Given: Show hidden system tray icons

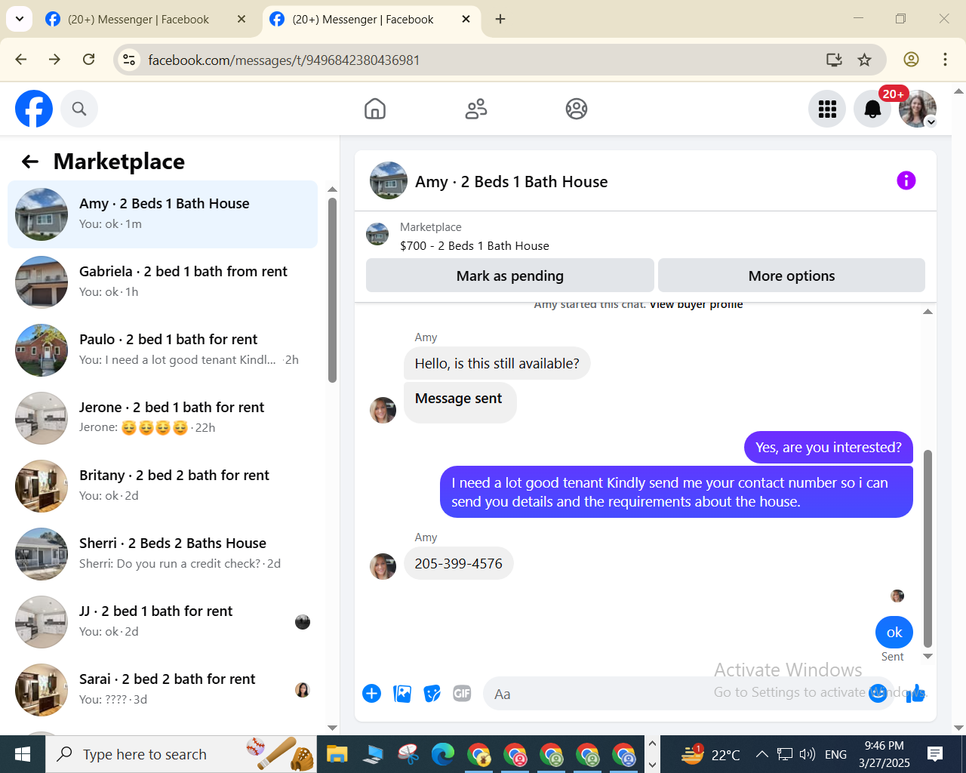Looking at the screenshot, I should [762, 754].
